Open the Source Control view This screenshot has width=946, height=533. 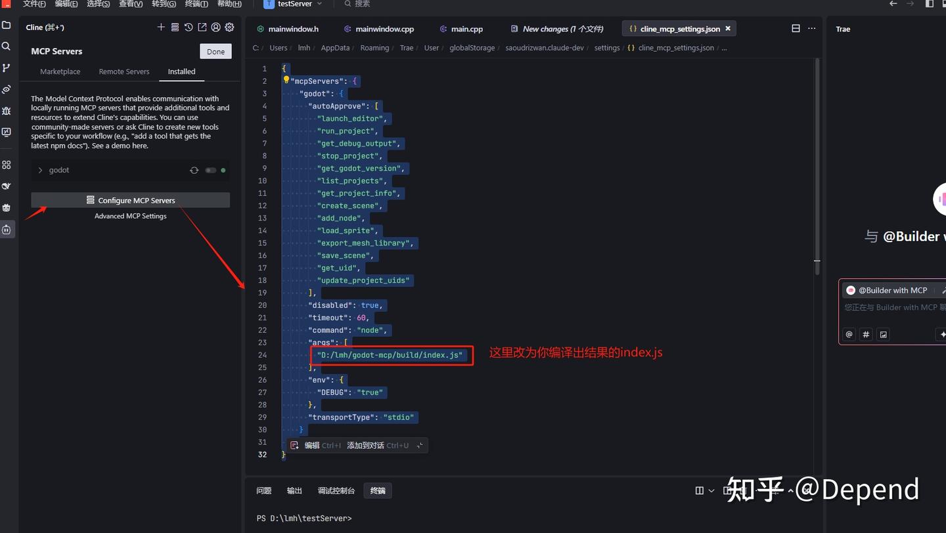[x=7, y=68]
